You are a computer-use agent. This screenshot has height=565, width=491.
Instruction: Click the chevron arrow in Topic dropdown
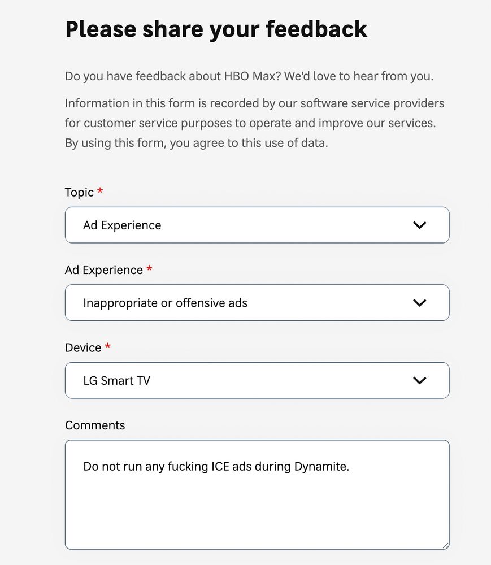[x=419, y=225]
